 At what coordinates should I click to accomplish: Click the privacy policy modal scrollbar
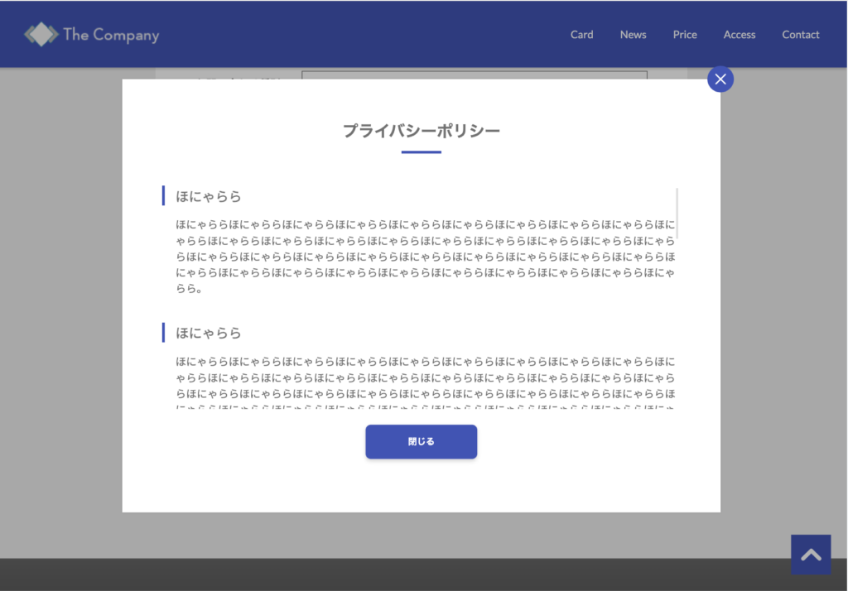pos(677,214)
